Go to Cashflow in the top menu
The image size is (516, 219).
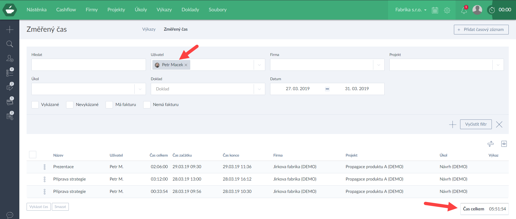pos(66,10)
